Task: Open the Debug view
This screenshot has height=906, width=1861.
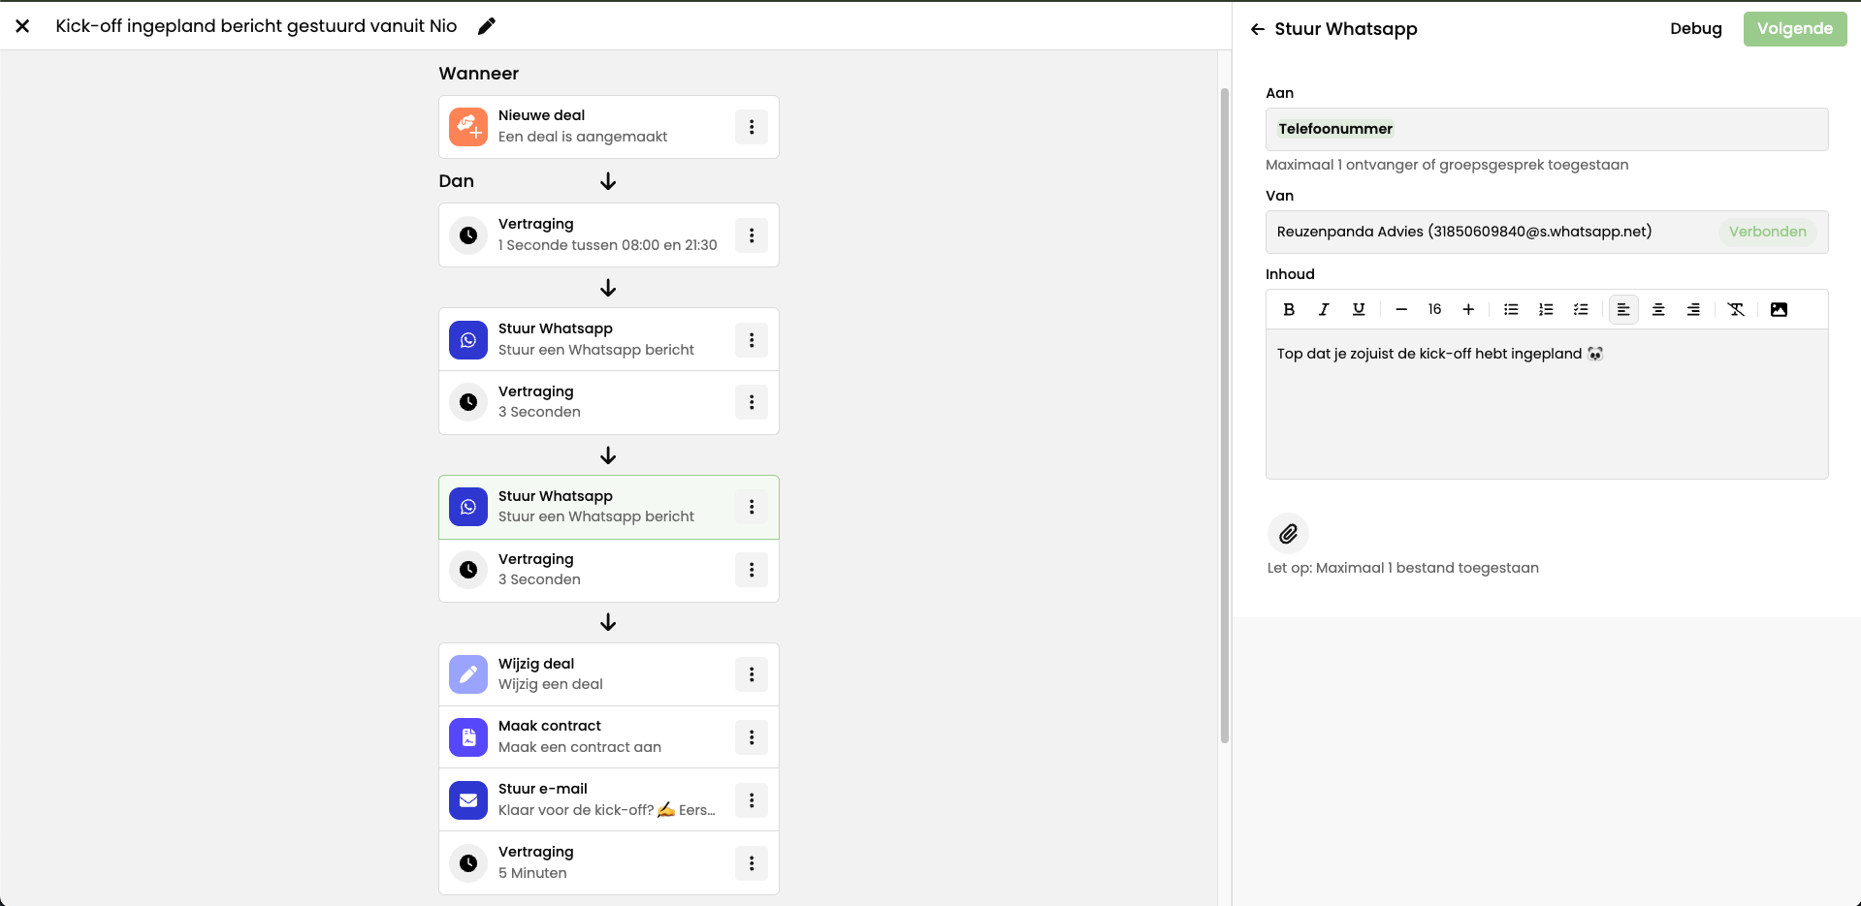Action: 1695,29
